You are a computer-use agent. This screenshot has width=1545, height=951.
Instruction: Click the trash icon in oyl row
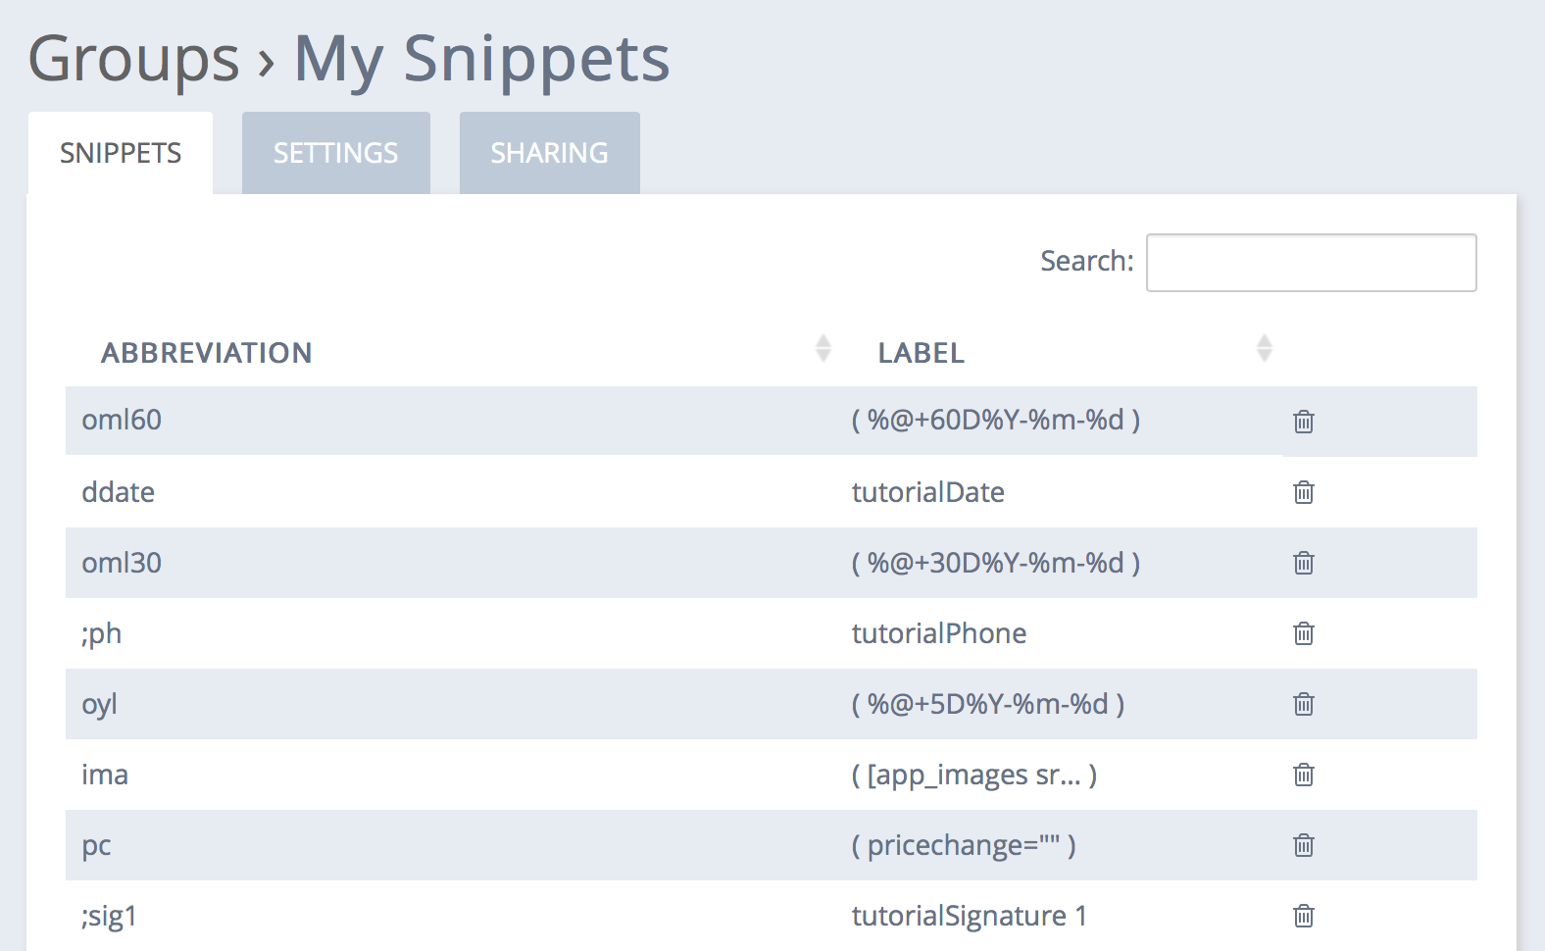point(1303,704)
